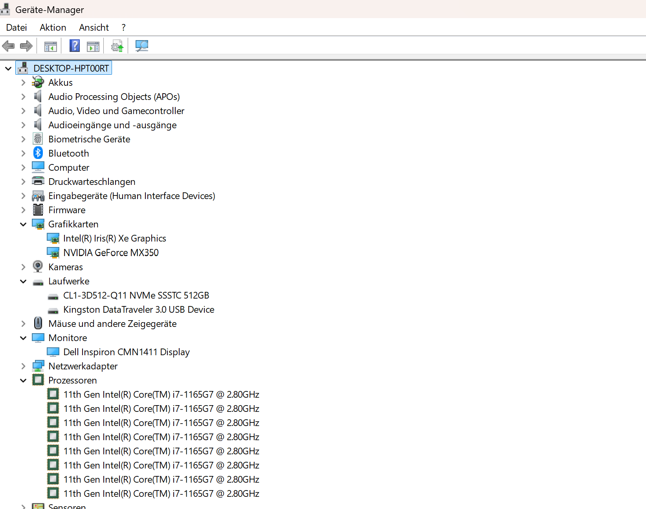Viewport: 646px width, 509px height.
Task: Click the icon beside Dell Inspiron CMN1411 Display
Action: click(x=53, y=352)
